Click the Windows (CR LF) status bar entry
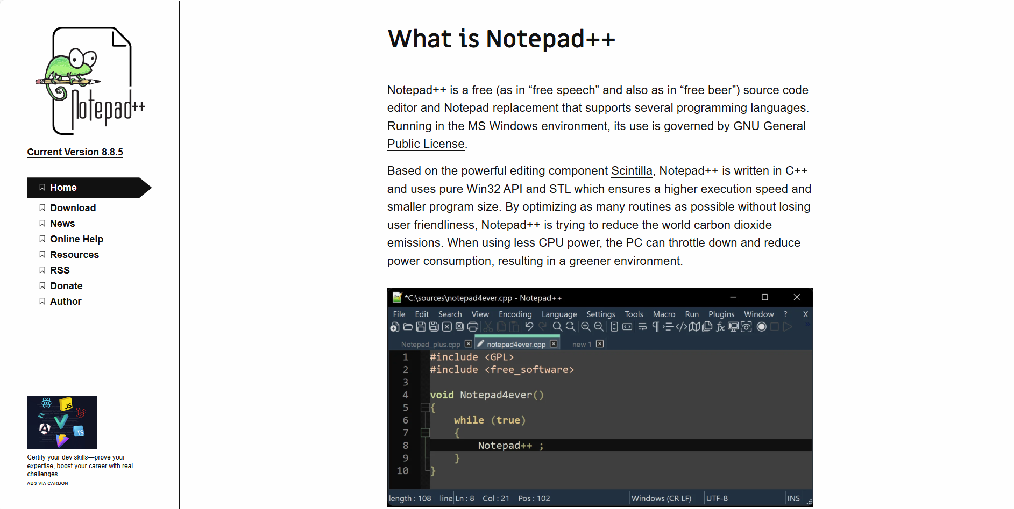 [661, 498]
